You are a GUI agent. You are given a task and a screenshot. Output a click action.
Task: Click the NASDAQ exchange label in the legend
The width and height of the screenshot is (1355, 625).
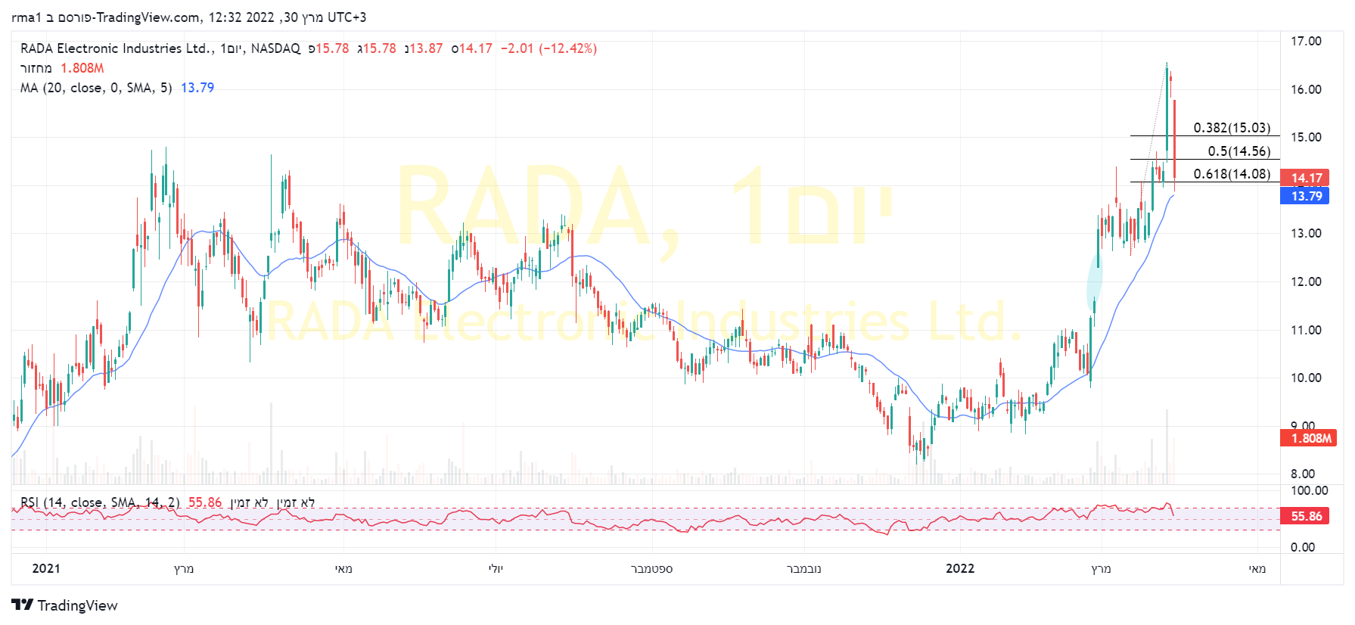275,48
